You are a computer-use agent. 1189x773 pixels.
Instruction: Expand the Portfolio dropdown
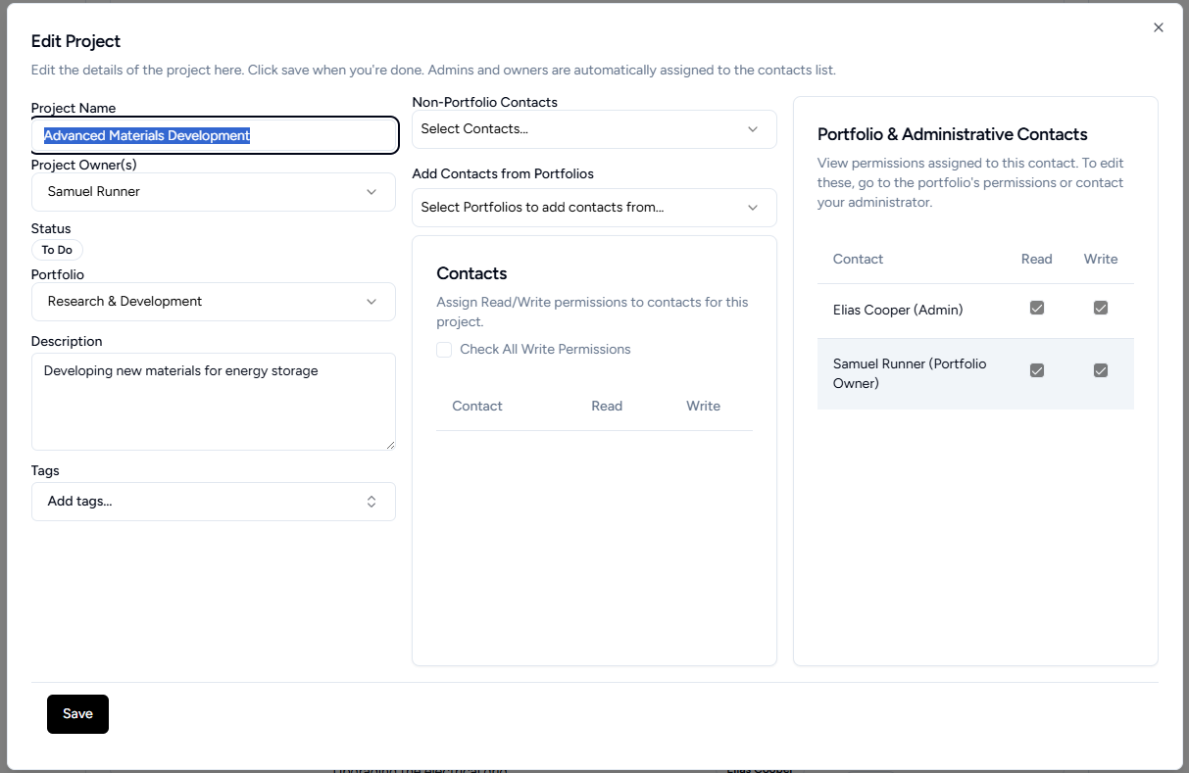(213, 302)
